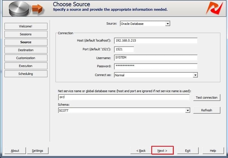Open the Settings dialog

point(38,151)
